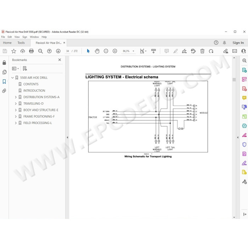
Task: Click the stamp tool icon
Action: pos(193,51)
